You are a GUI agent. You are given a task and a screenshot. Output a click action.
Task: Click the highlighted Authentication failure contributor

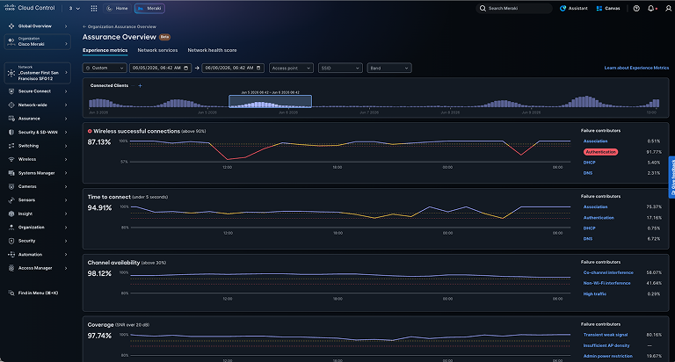(x=600, y=152)
